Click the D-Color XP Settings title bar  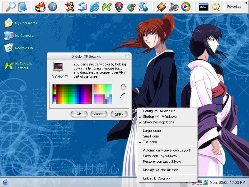click(x=86, y=56)
